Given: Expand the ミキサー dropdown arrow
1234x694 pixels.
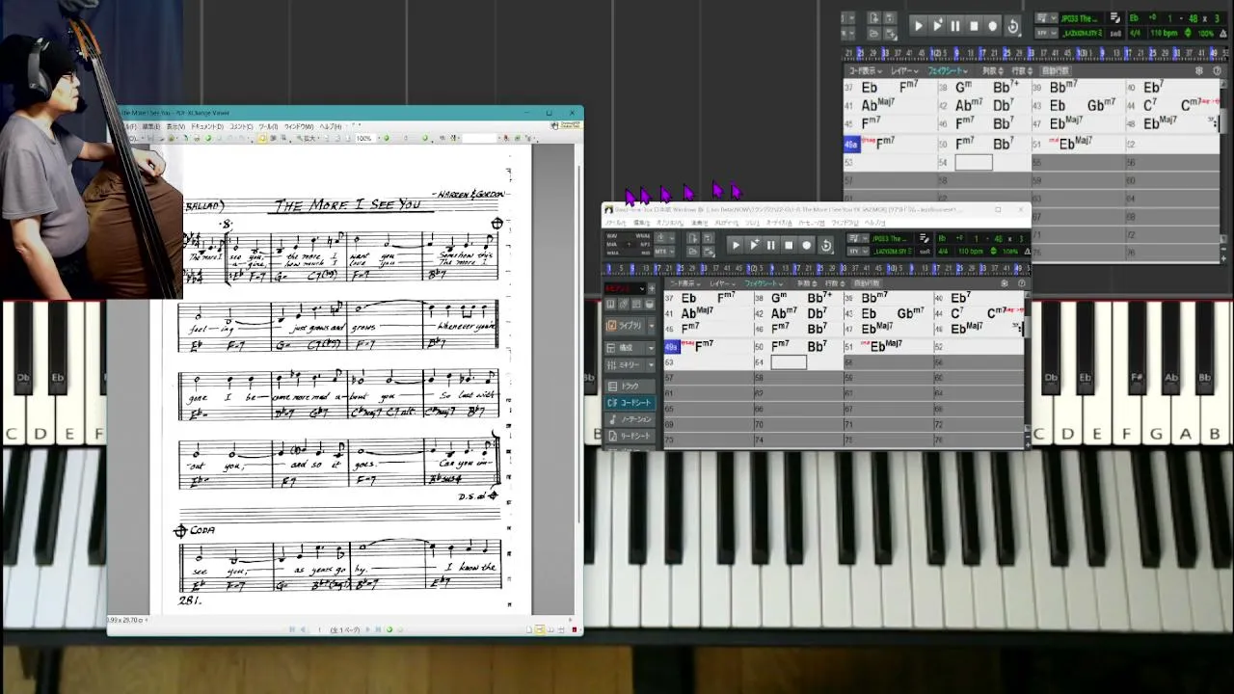Looking at the screenshot, I should (x=651, y=365).
